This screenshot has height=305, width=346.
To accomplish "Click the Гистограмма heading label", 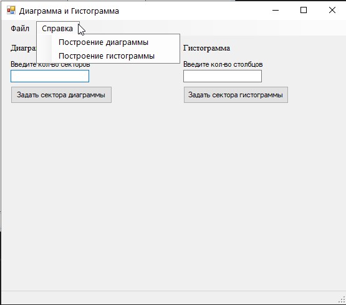I will click(x=207, y=48).
